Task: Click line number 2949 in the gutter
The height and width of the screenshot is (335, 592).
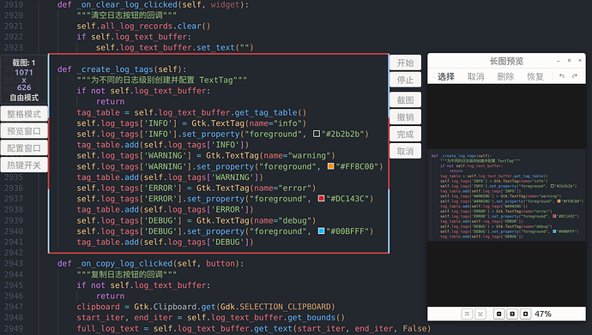Action: click(14, 328)
